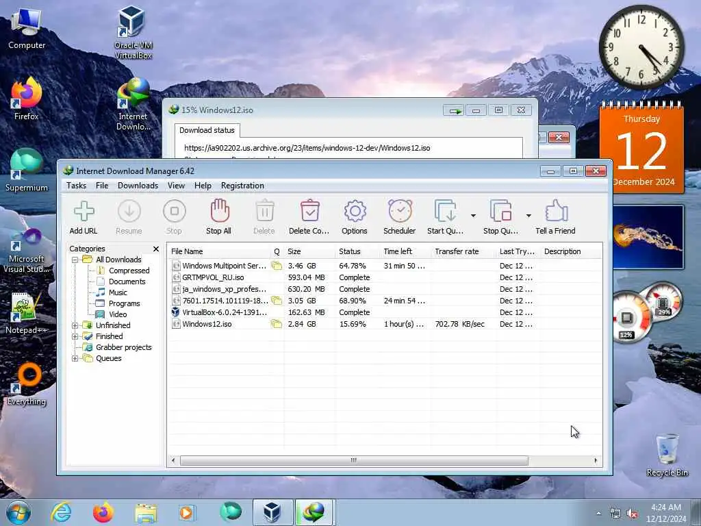
Task: Launch Internet Explorer from the taskbar
Action: (60, 512)
